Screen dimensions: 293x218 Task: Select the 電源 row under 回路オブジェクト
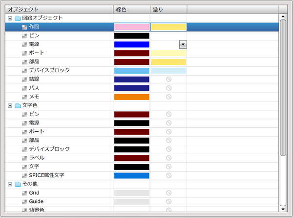coord(142,44)
